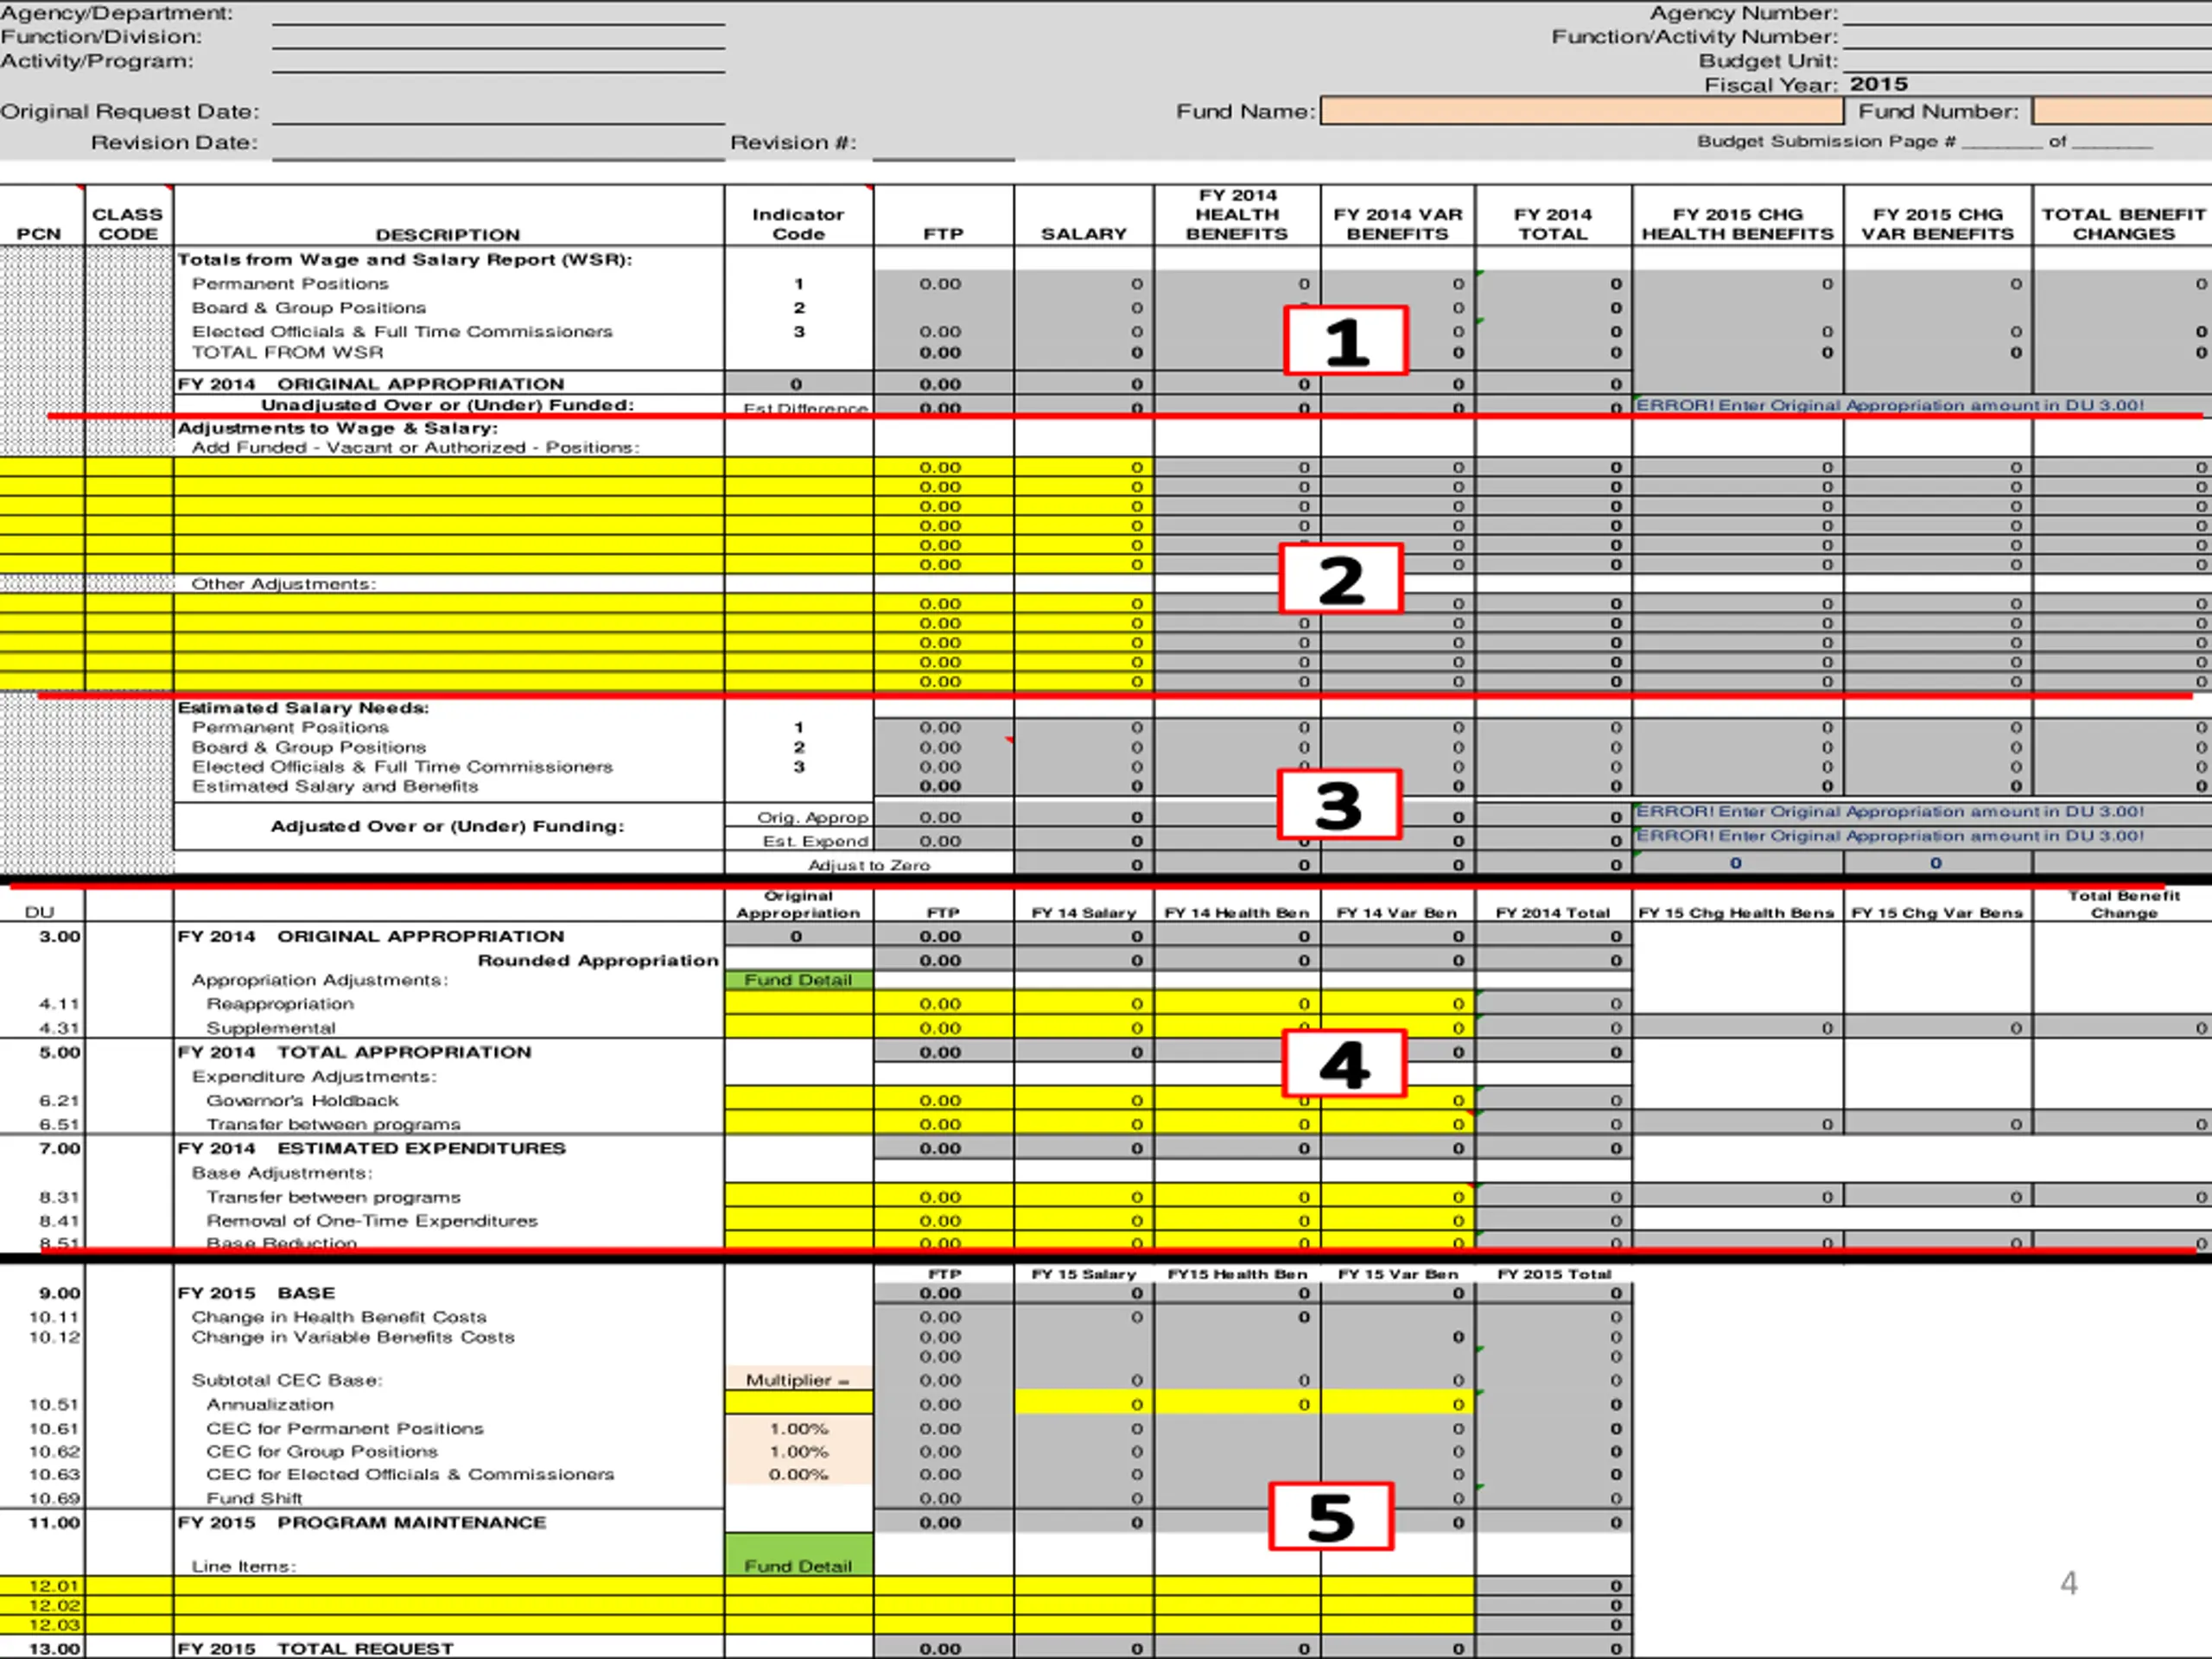Click 'FY 2014 TOTAL APPROPRIATION' label
The height and width of the screenshot is (1659, 2212).
[354, 1051]
